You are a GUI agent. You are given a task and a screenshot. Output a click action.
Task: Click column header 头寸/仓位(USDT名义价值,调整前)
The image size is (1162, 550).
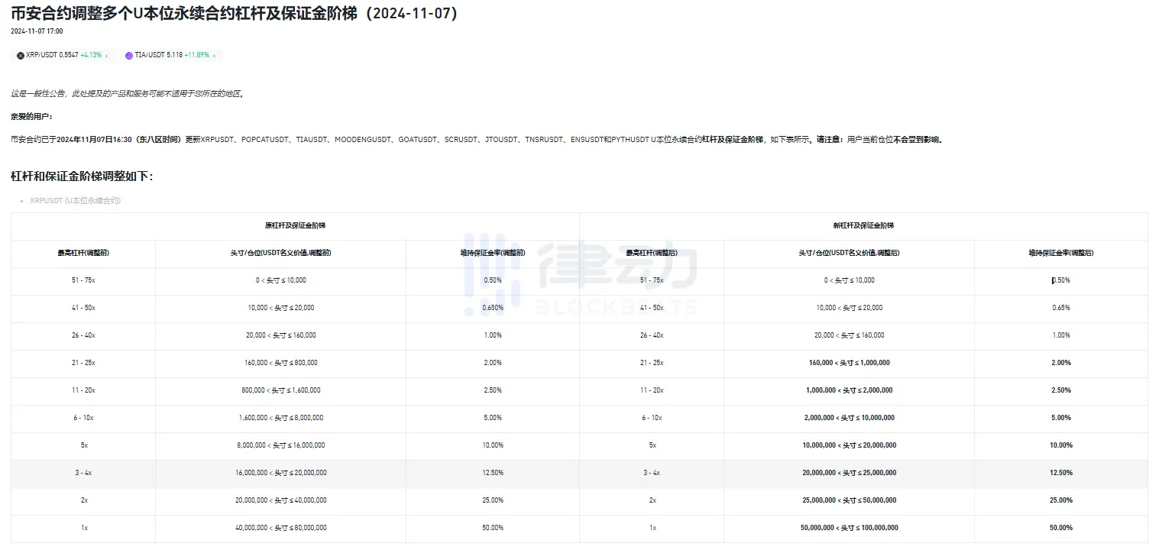pyautogui.click(x=280, y=253)
